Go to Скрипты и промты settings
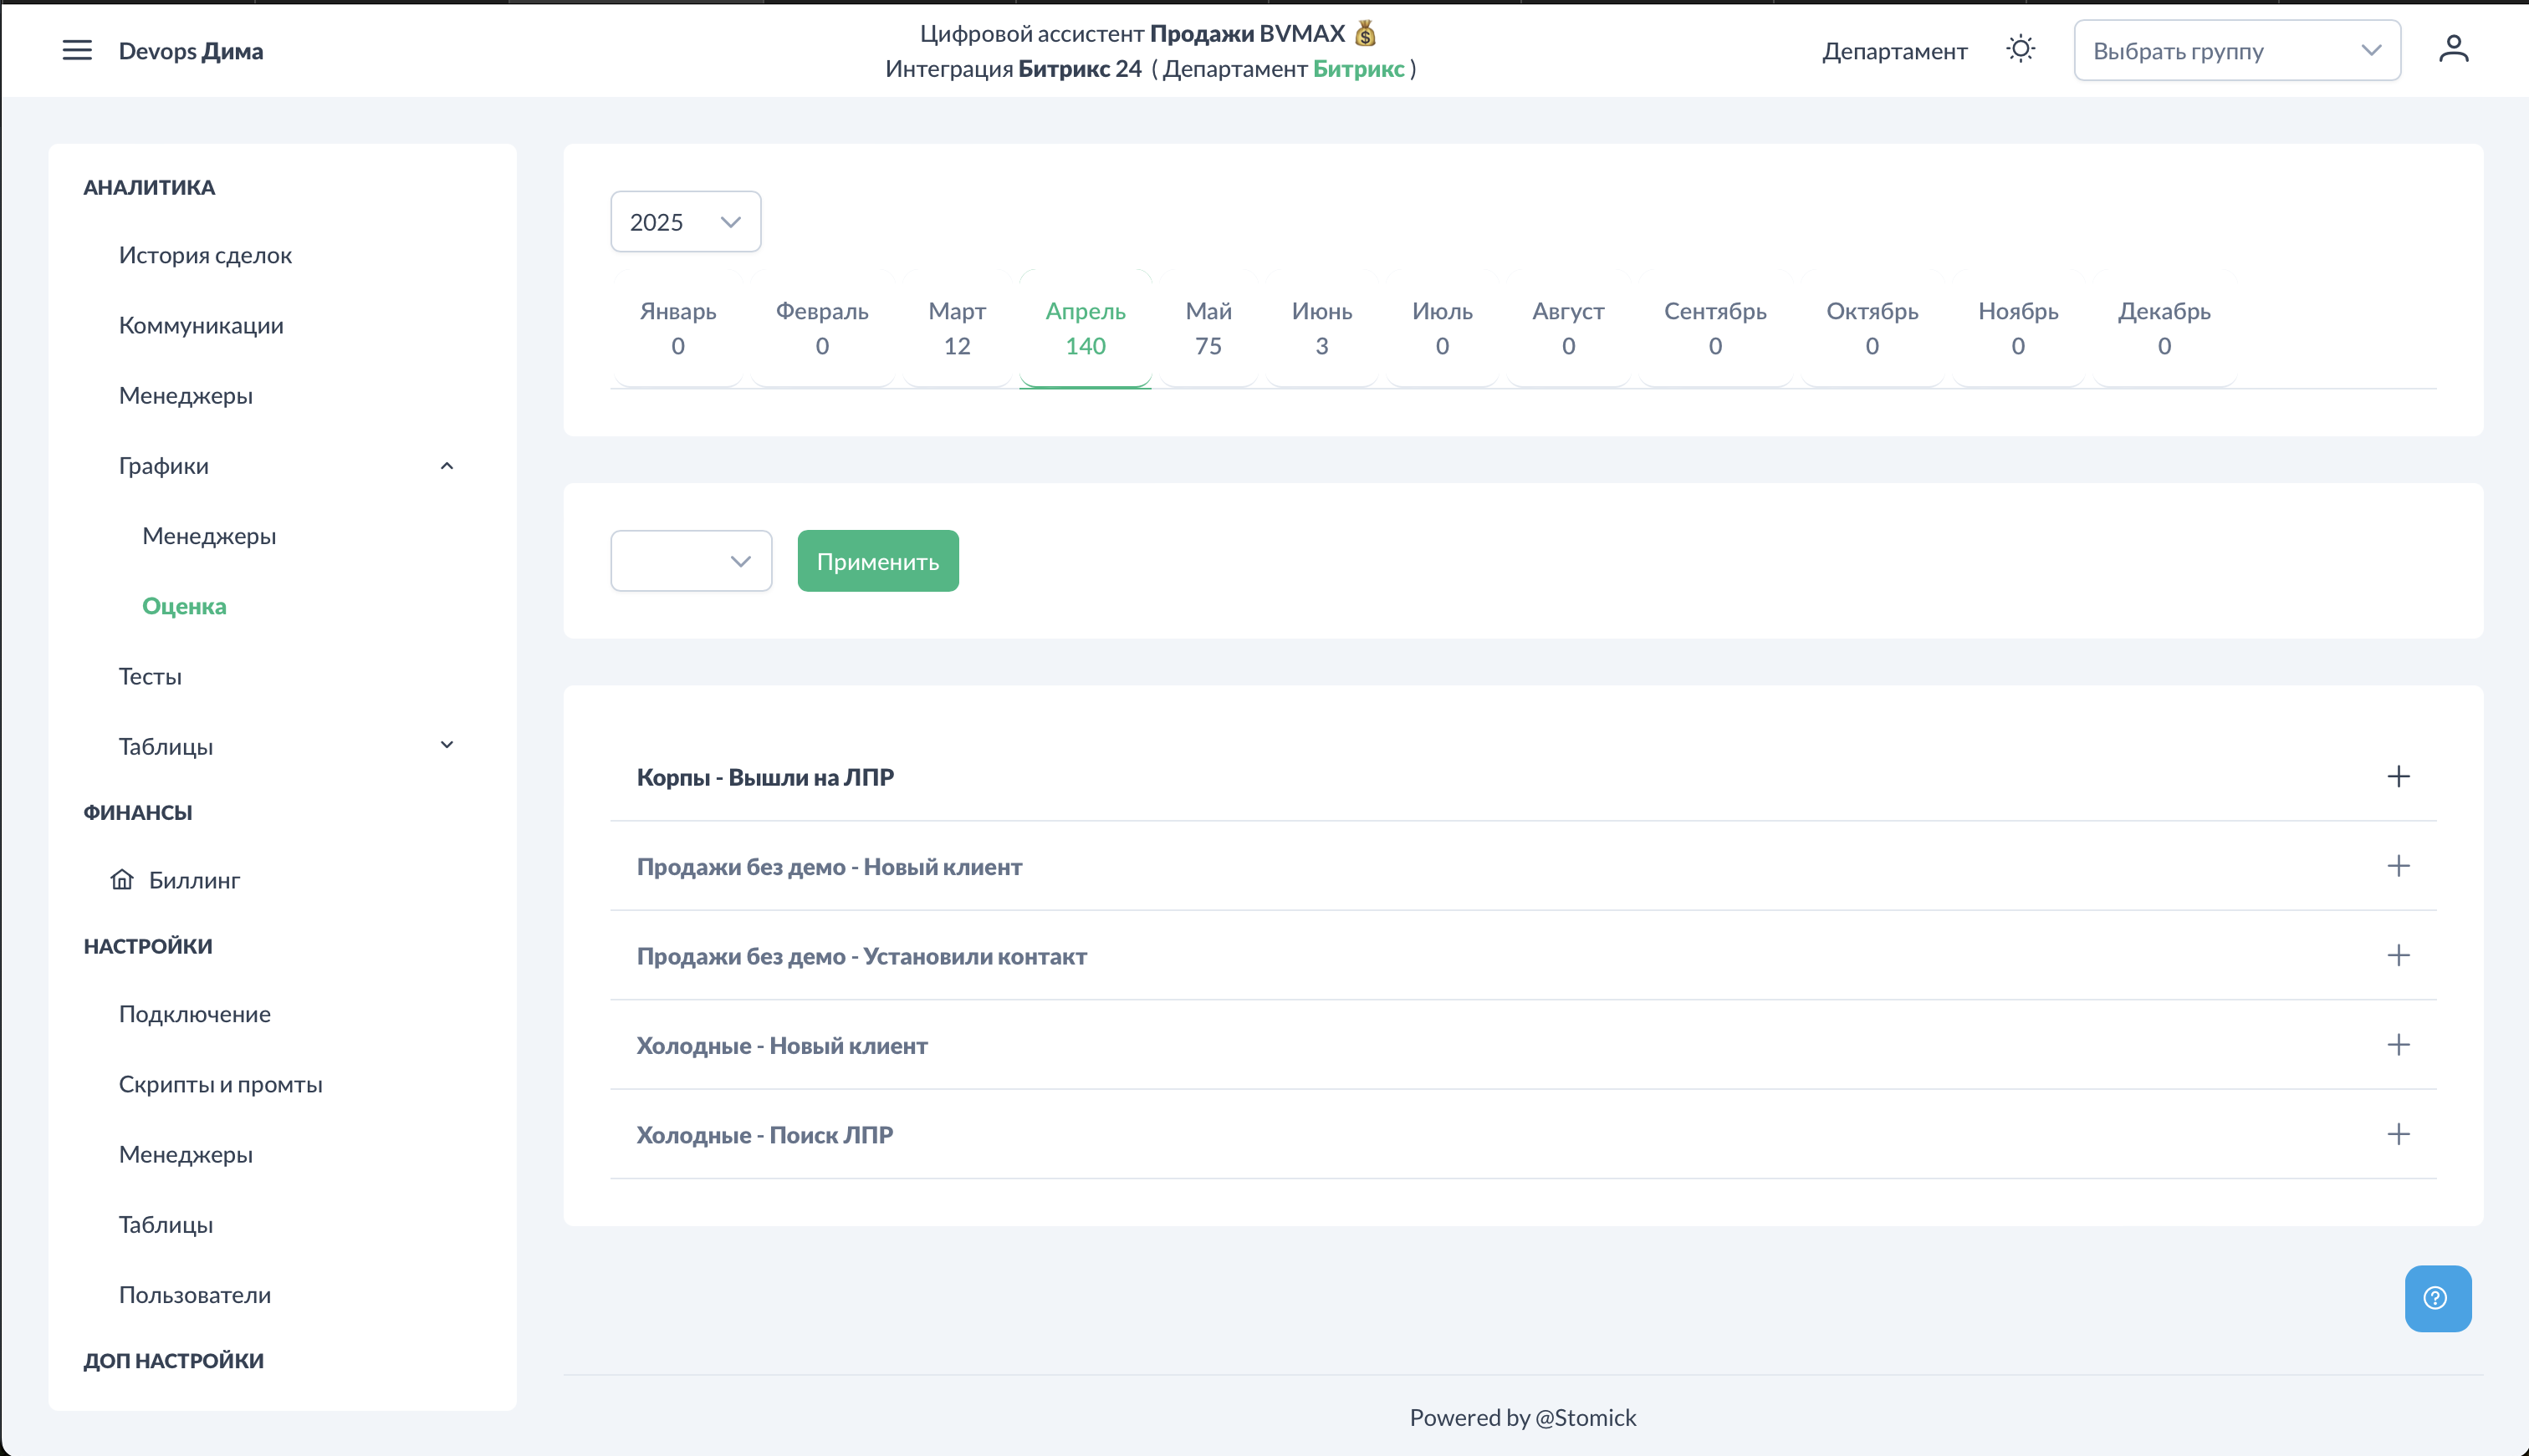The height and width of the screenshot is (1456, 2529). (220, 1084)
